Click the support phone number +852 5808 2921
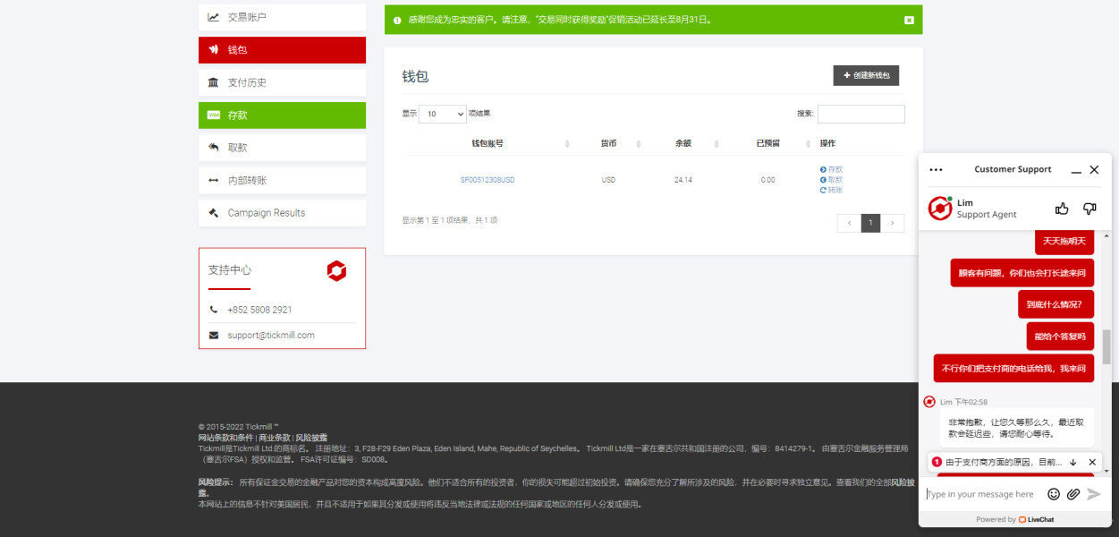This screenshot has width=1119, height=537. (x=259, y=310)
